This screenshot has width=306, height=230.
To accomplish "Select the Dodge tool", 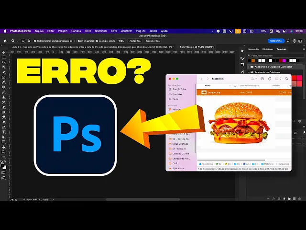I will click(x=3, y=122).
